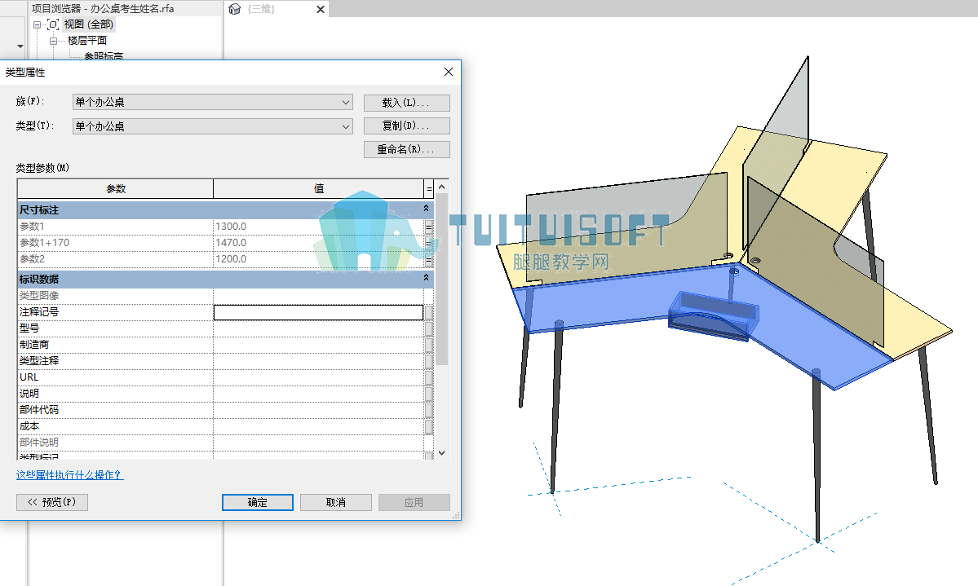This screenshot has width=978, height=586.
Task: Open the 这些属性执行什么操作? help link
Action: click(70, 475)
